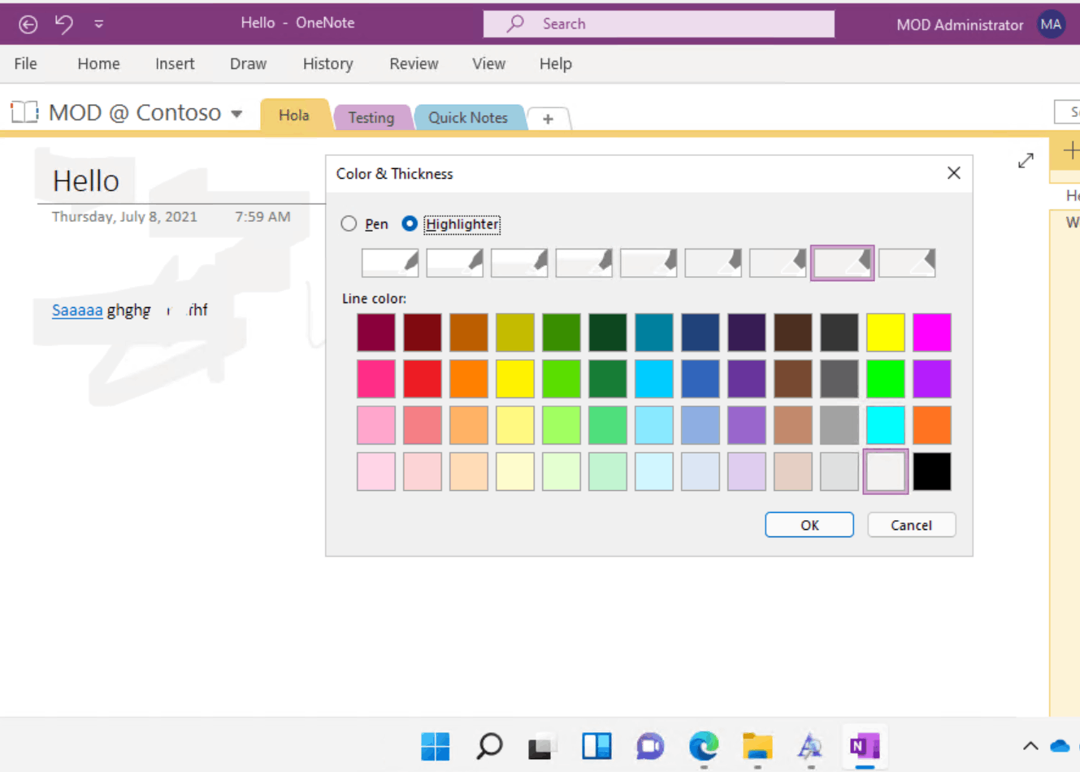Screen dimensions: 1080x772
Task: Select the last thickest highlighter thickness
Action: 907,263
